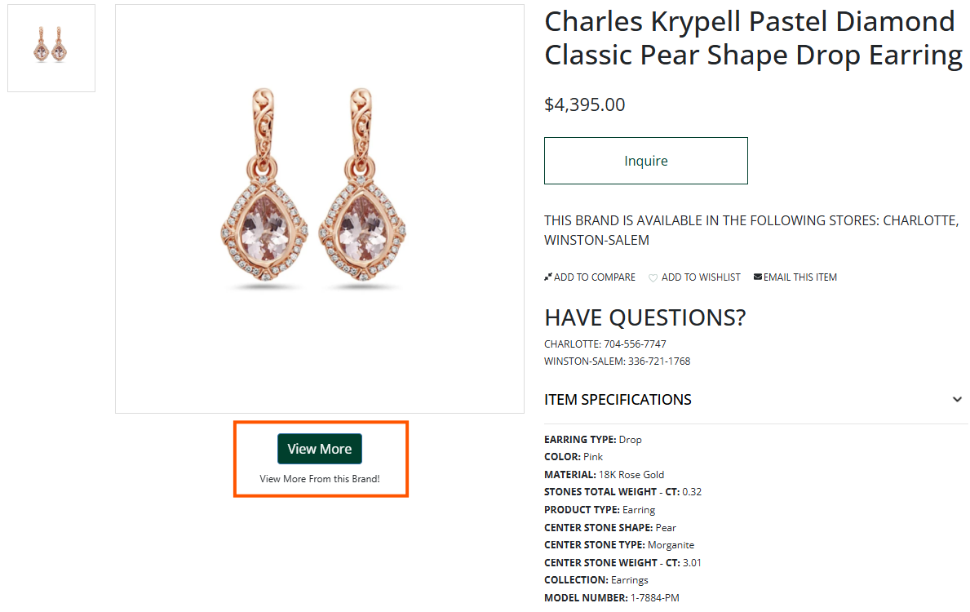This screenshot has height=612, width=970.
Task: Click the wishlist heart icon
Action: (653, 277)
